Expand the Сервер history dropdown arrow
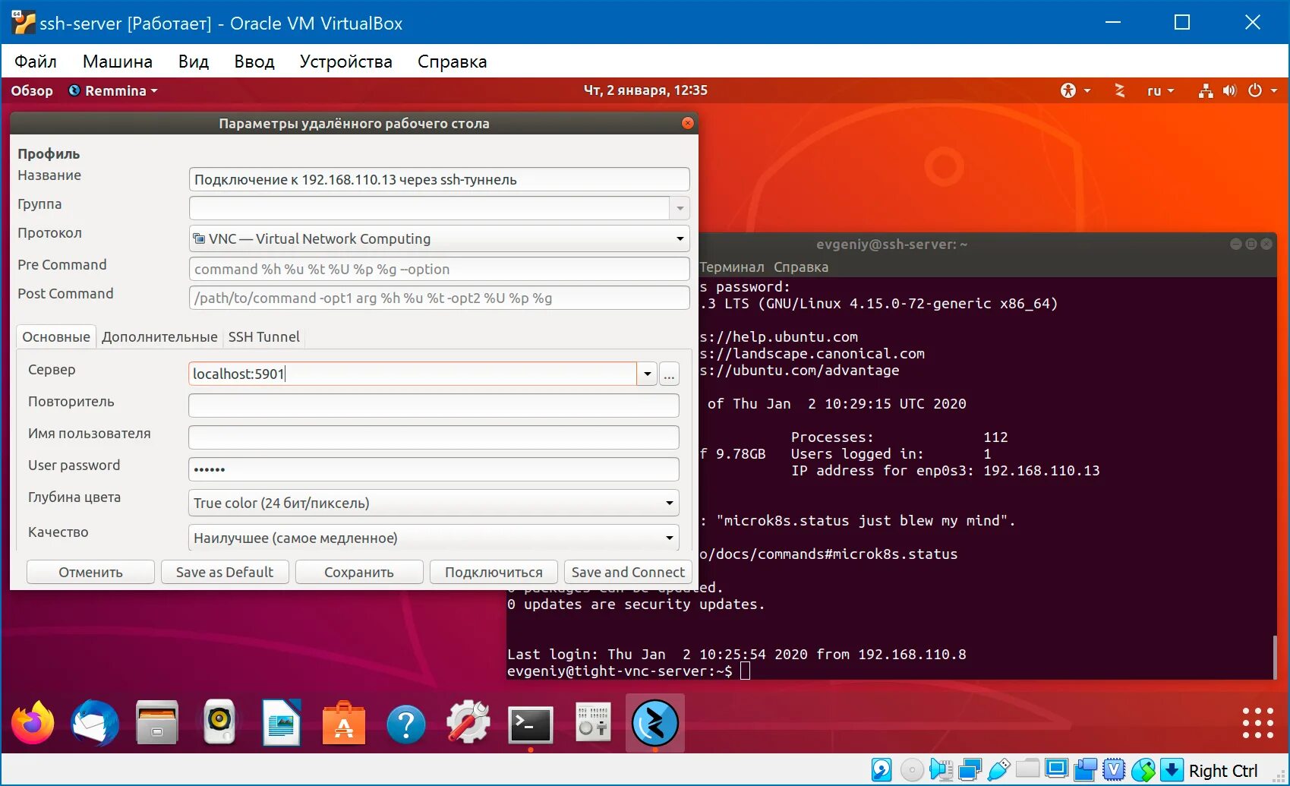The height and width of the screenshot is (786, 1290). tap(647, 374)
